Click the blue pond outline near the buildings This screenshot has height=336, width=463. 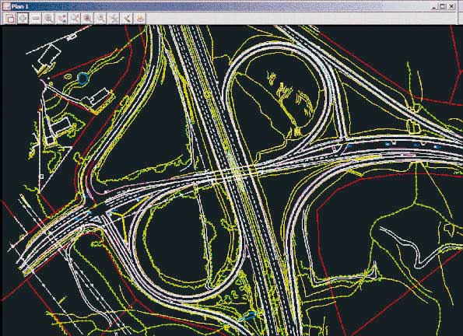[x=82, y=78]
